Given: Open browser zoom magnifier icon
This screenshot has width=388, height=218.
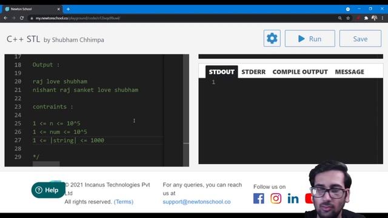Looking at the screenshot, I should 340,18.
